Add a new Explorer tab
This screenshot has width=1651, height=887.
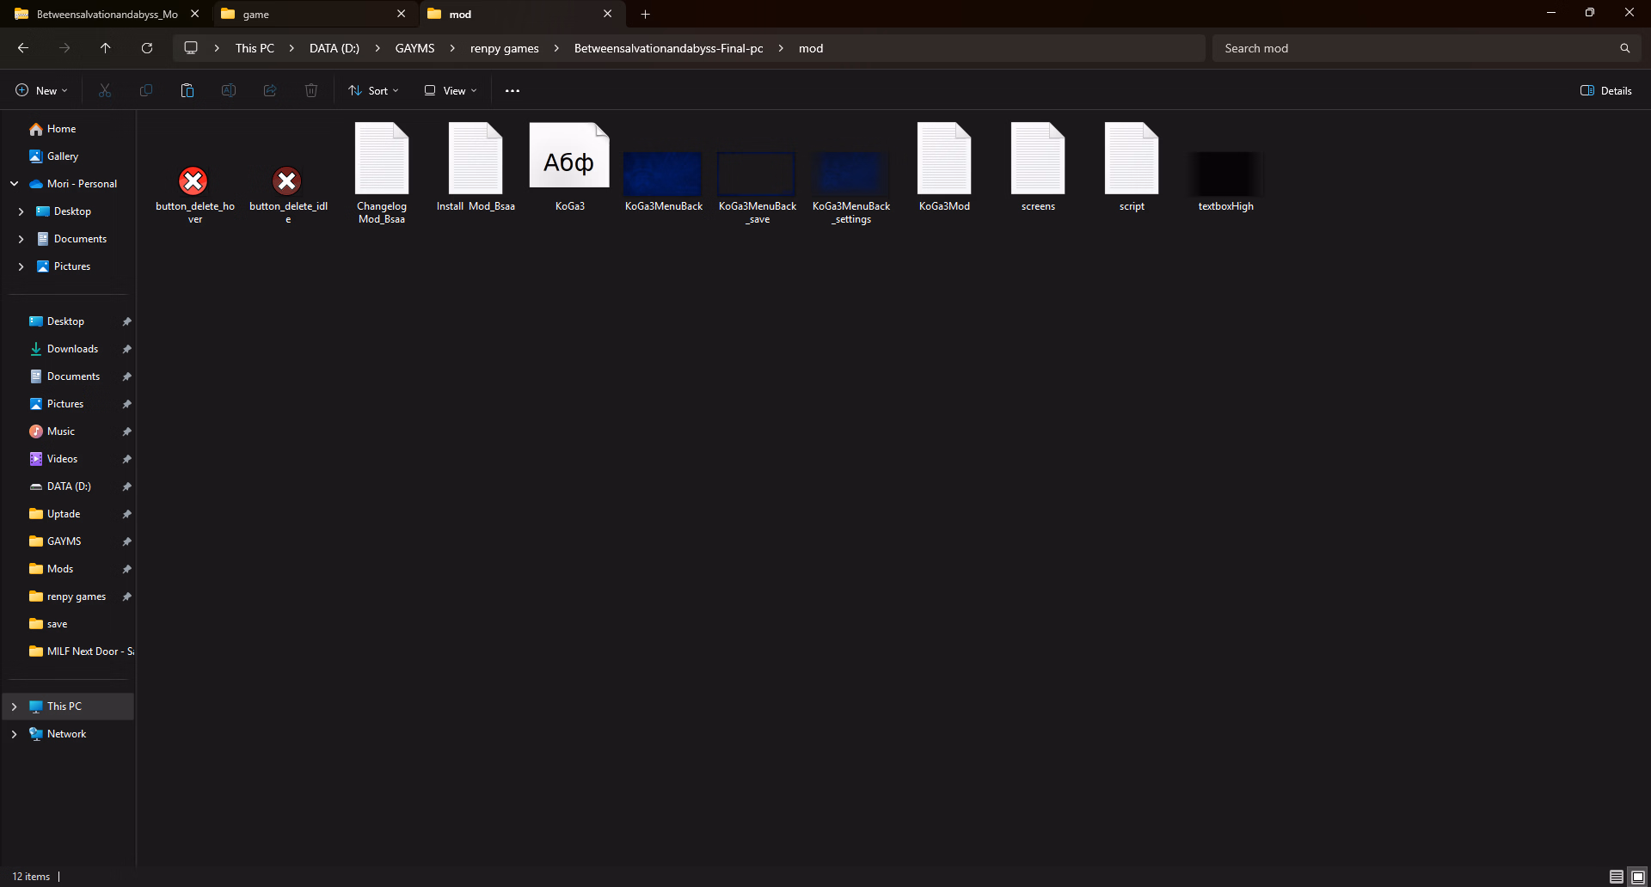pos(645,14)
